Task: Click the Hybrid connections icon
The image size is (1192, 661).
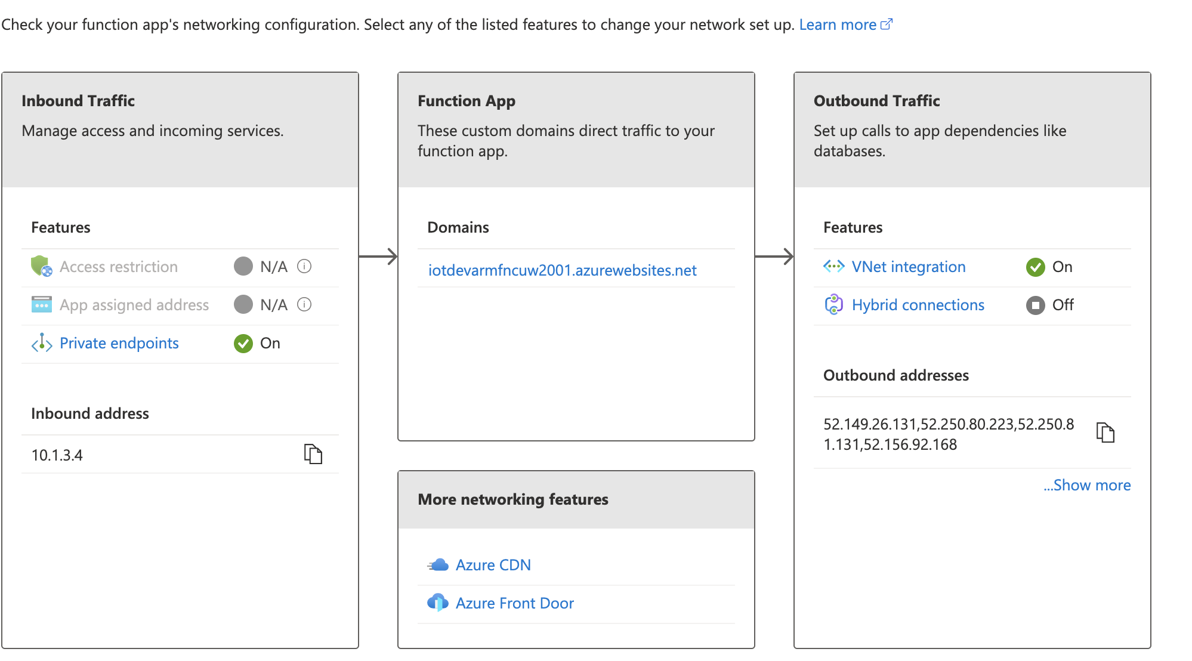Action: point(833,304)
